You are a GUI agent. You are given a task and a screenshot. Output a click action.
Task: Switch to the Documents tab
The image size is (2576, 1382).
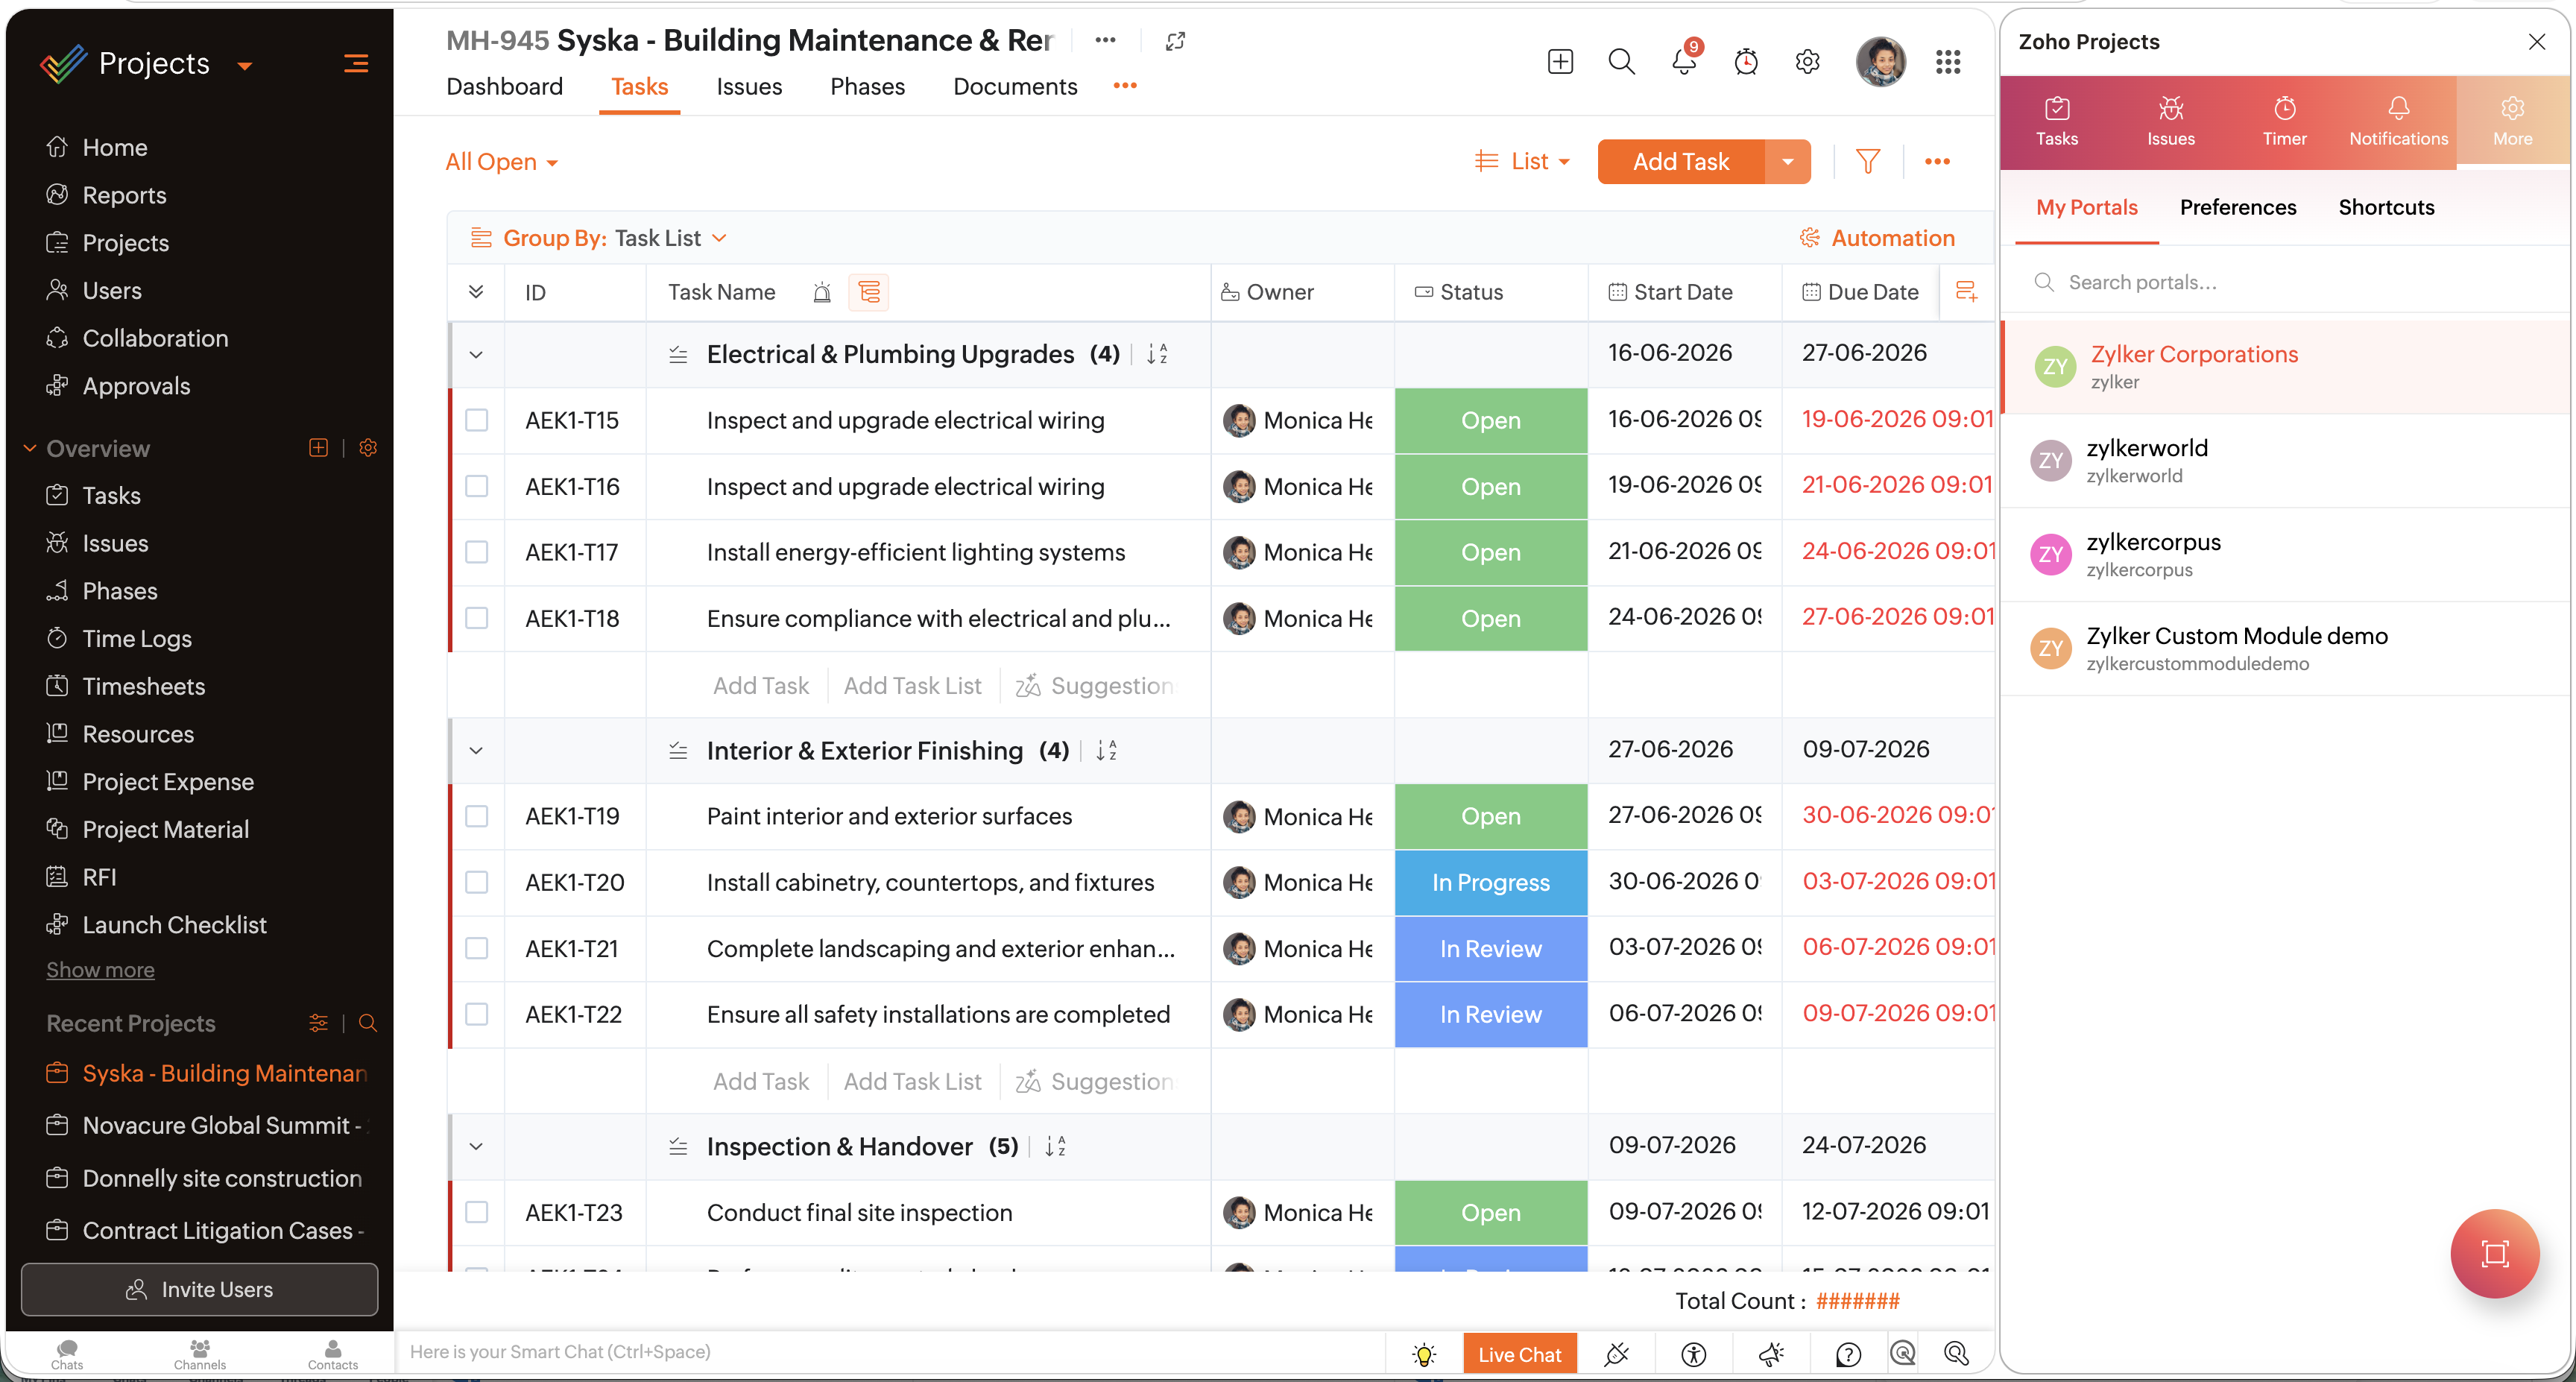coord(1015,87)
